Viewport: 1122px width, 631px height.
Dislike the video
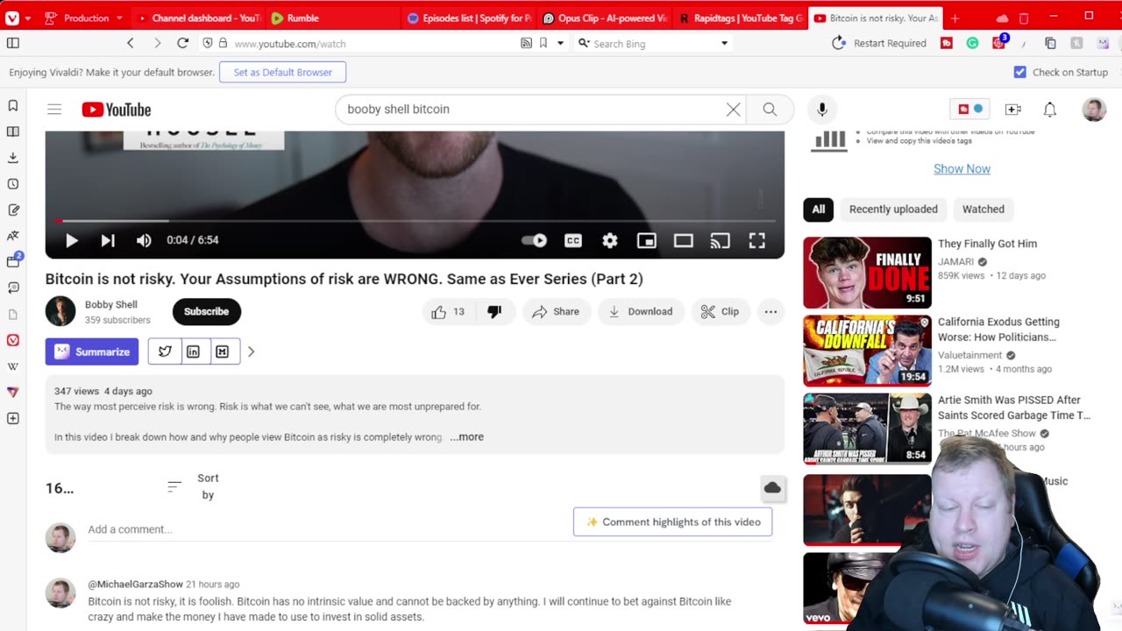pyautogui.click(x=494, y=311)
